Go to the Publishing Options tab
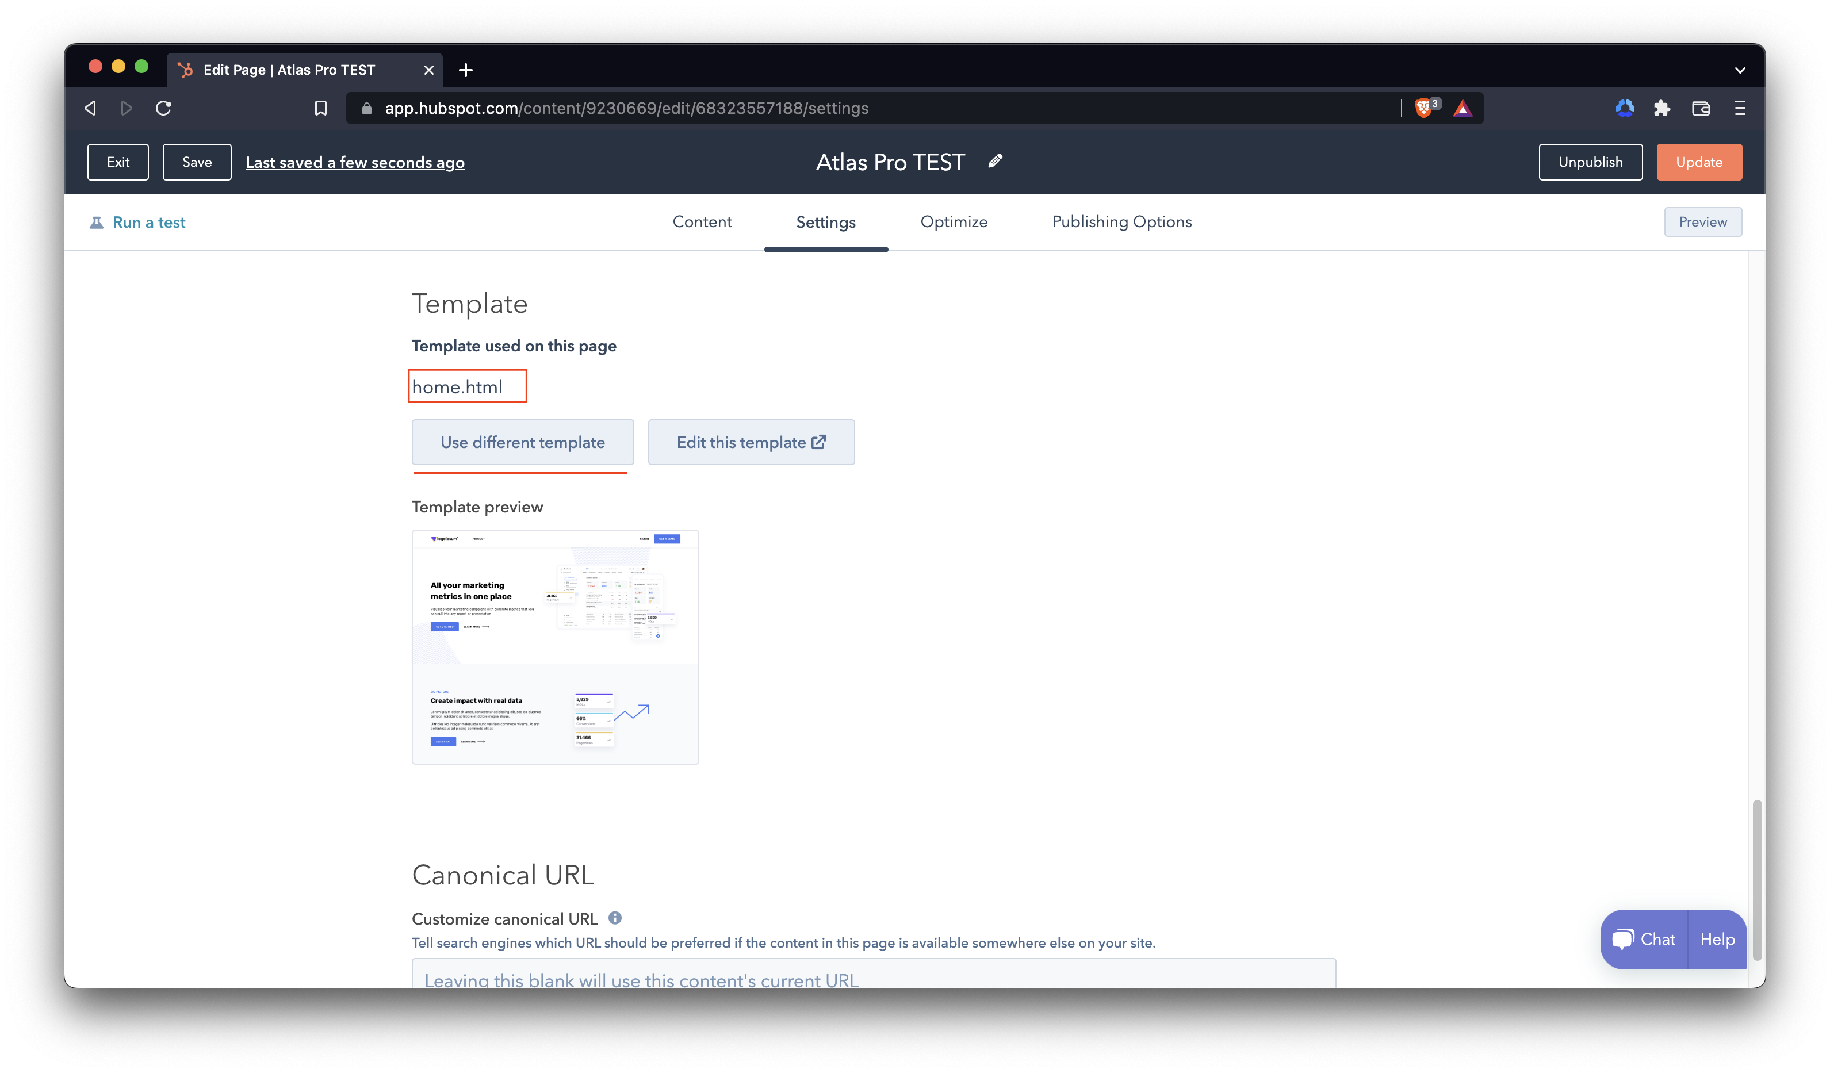 point(1122,221)
